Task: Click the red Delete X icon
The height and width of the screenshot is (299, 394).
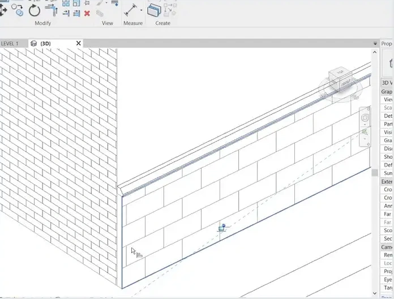Action: coord(87,14)
